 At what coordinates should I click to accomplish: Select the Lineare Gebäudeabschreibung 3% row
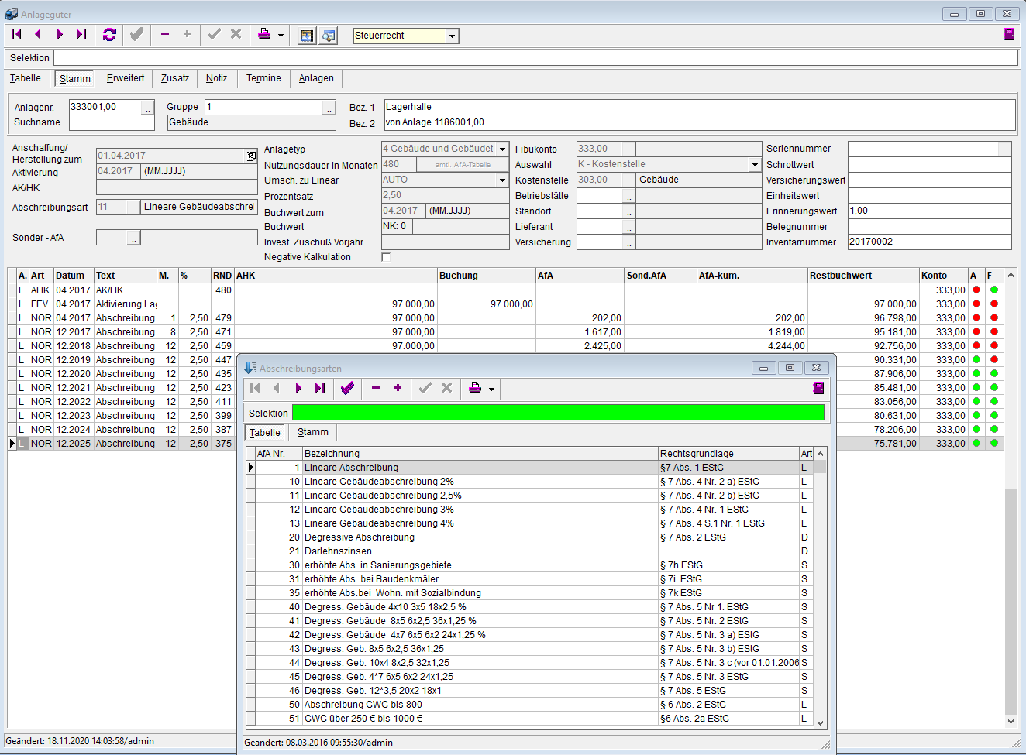coord(379,510)
